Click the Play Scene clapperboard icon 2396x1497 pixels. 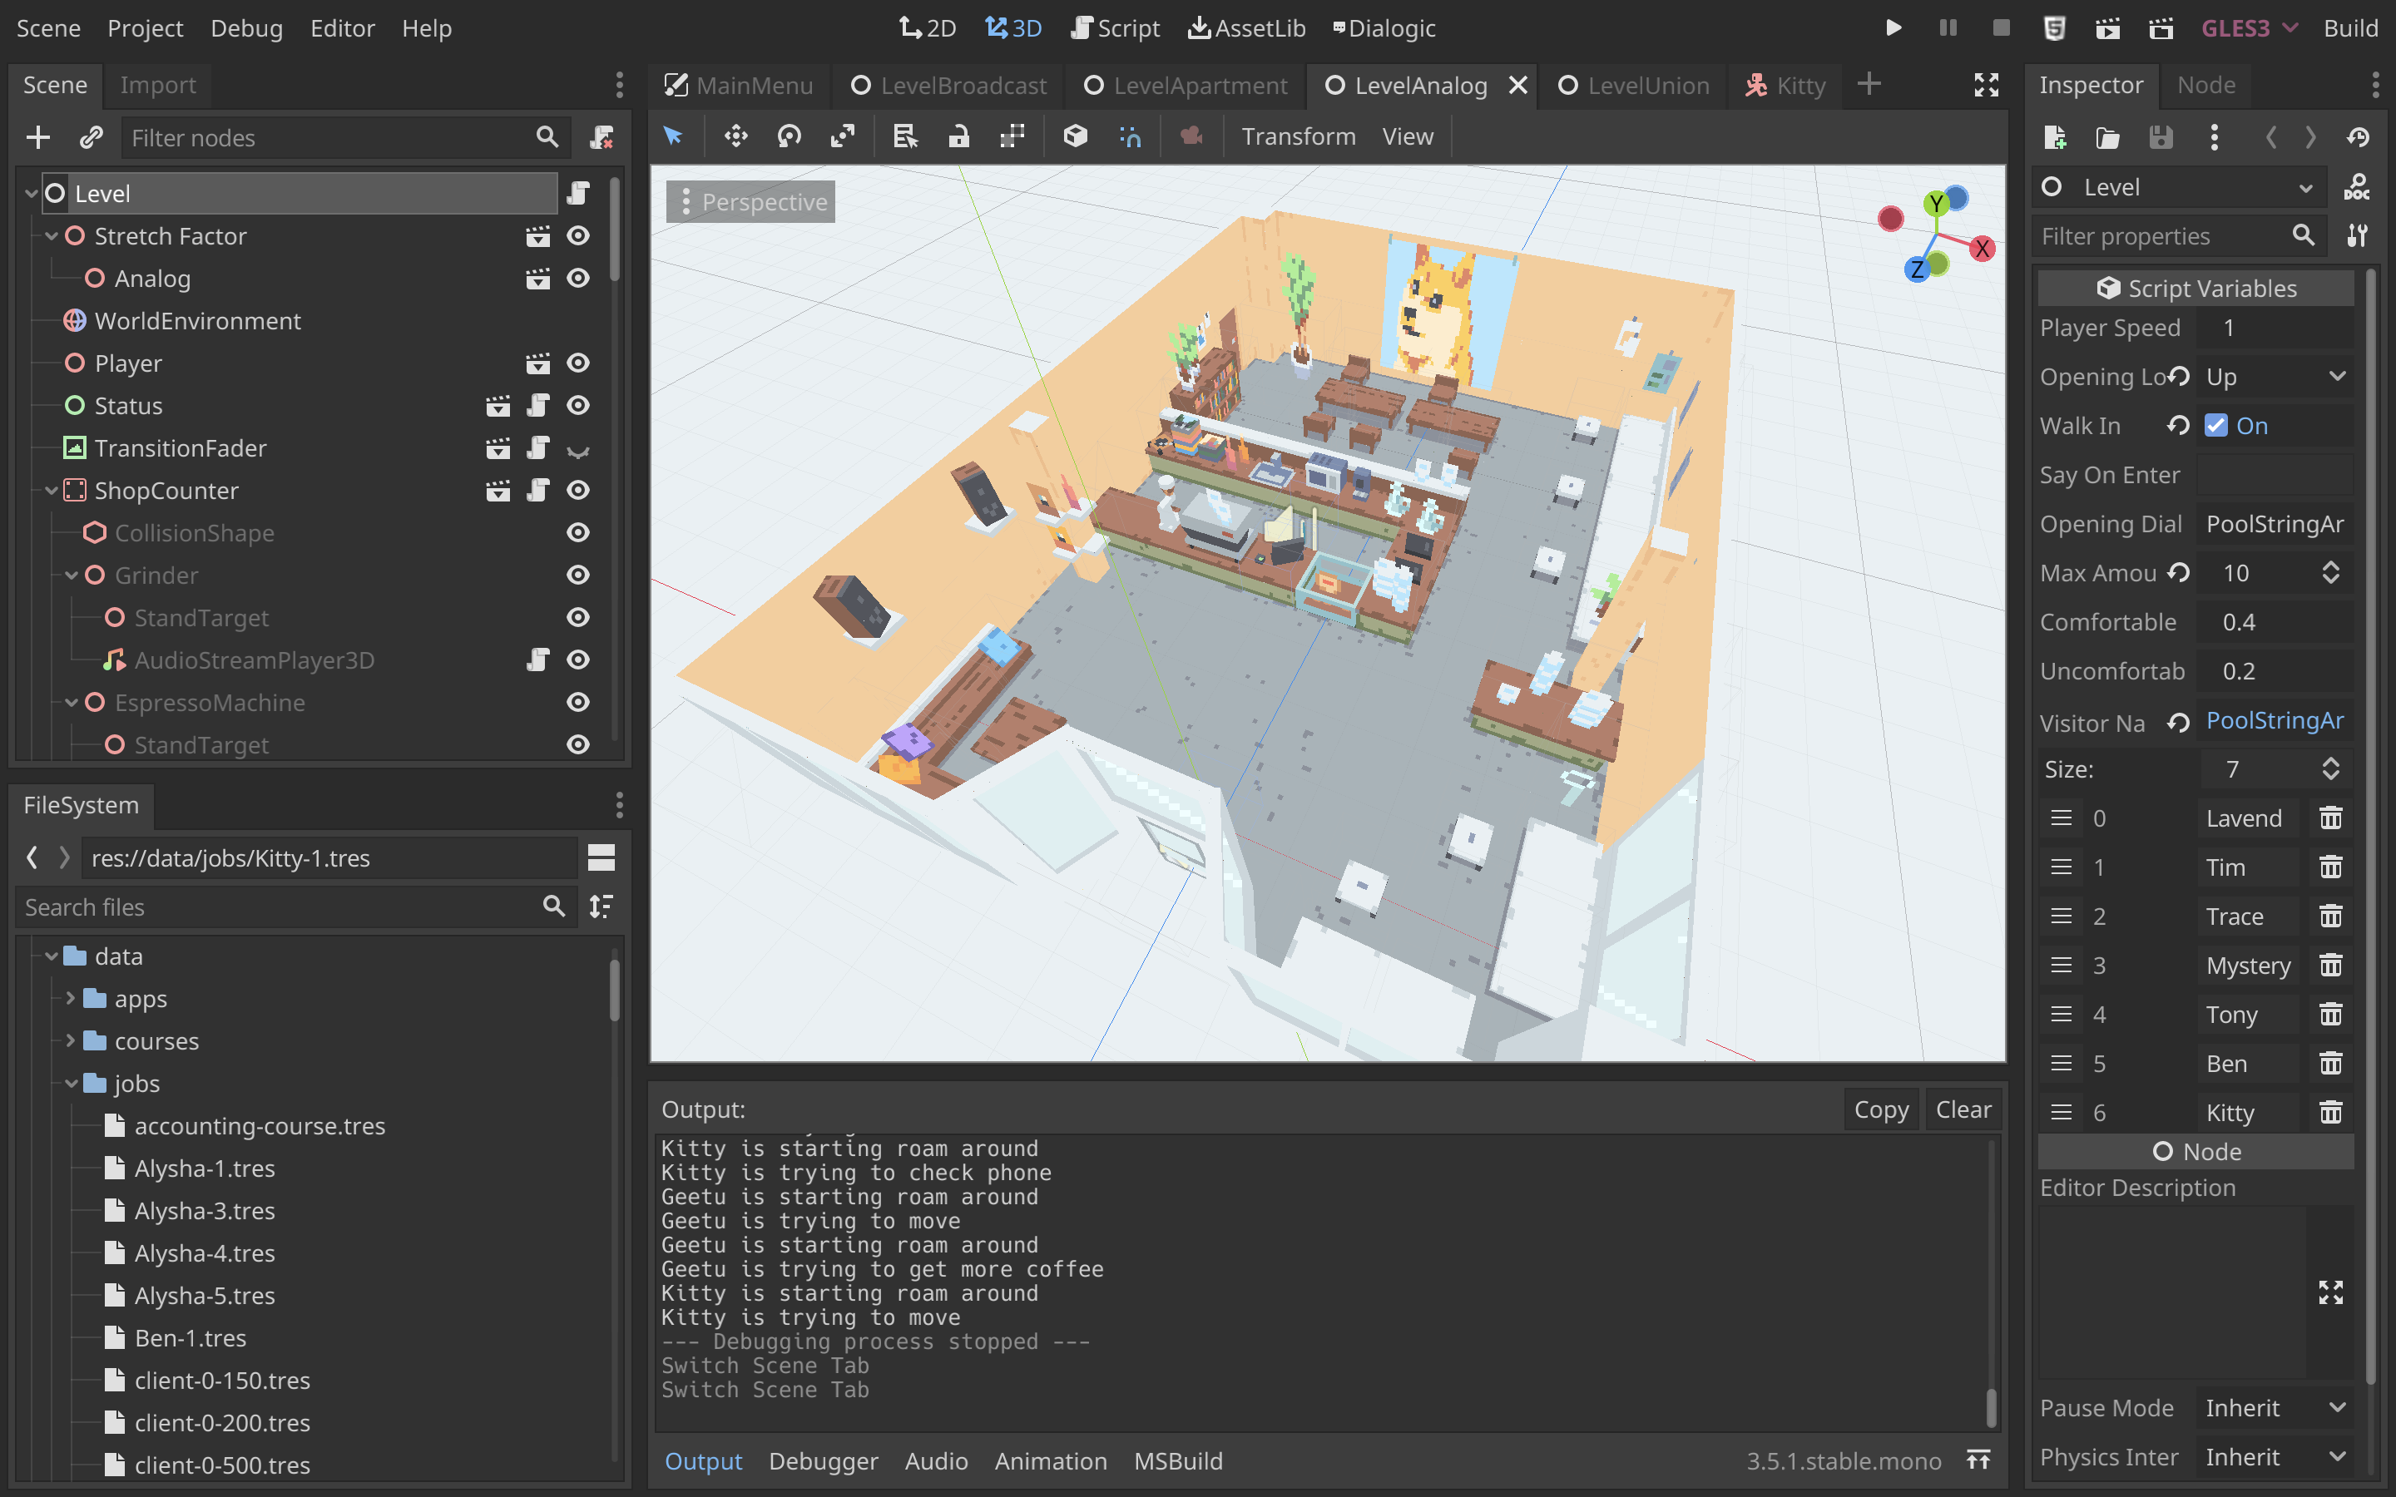click(x=2106, y=27)
